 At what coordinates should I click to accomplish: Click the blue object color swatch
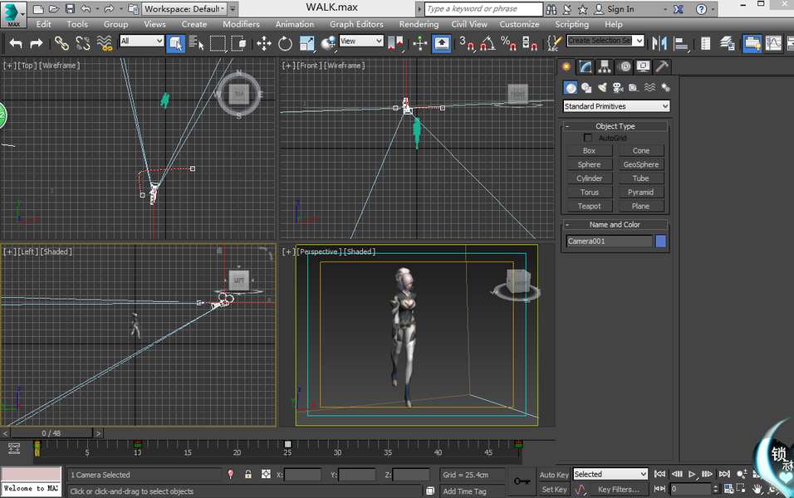pos(661,242)
